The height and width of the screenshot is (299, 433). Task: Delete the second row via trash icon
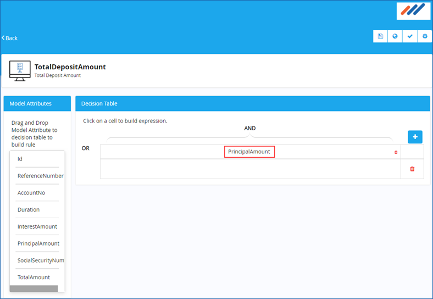(412, 169)
